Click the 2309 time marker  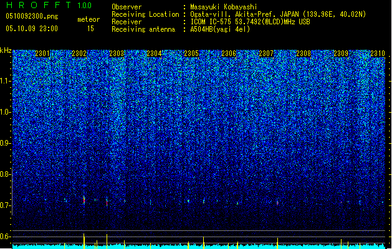341,54
